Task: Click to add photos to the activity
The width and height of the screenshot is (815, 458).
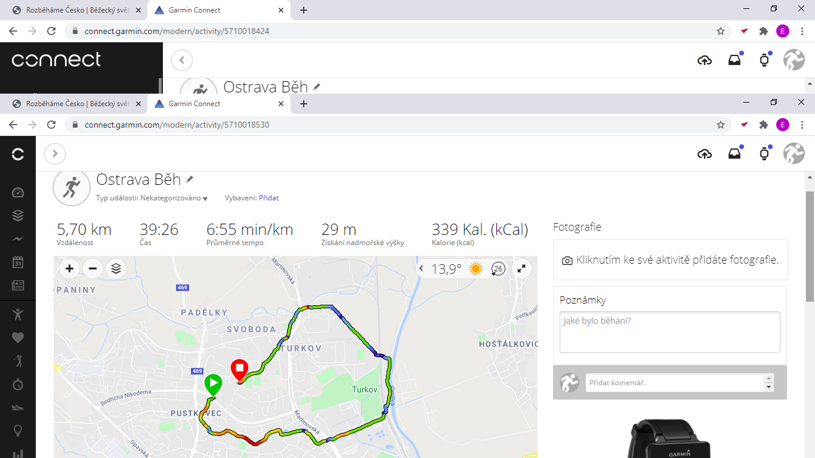Action: point(671,260)
